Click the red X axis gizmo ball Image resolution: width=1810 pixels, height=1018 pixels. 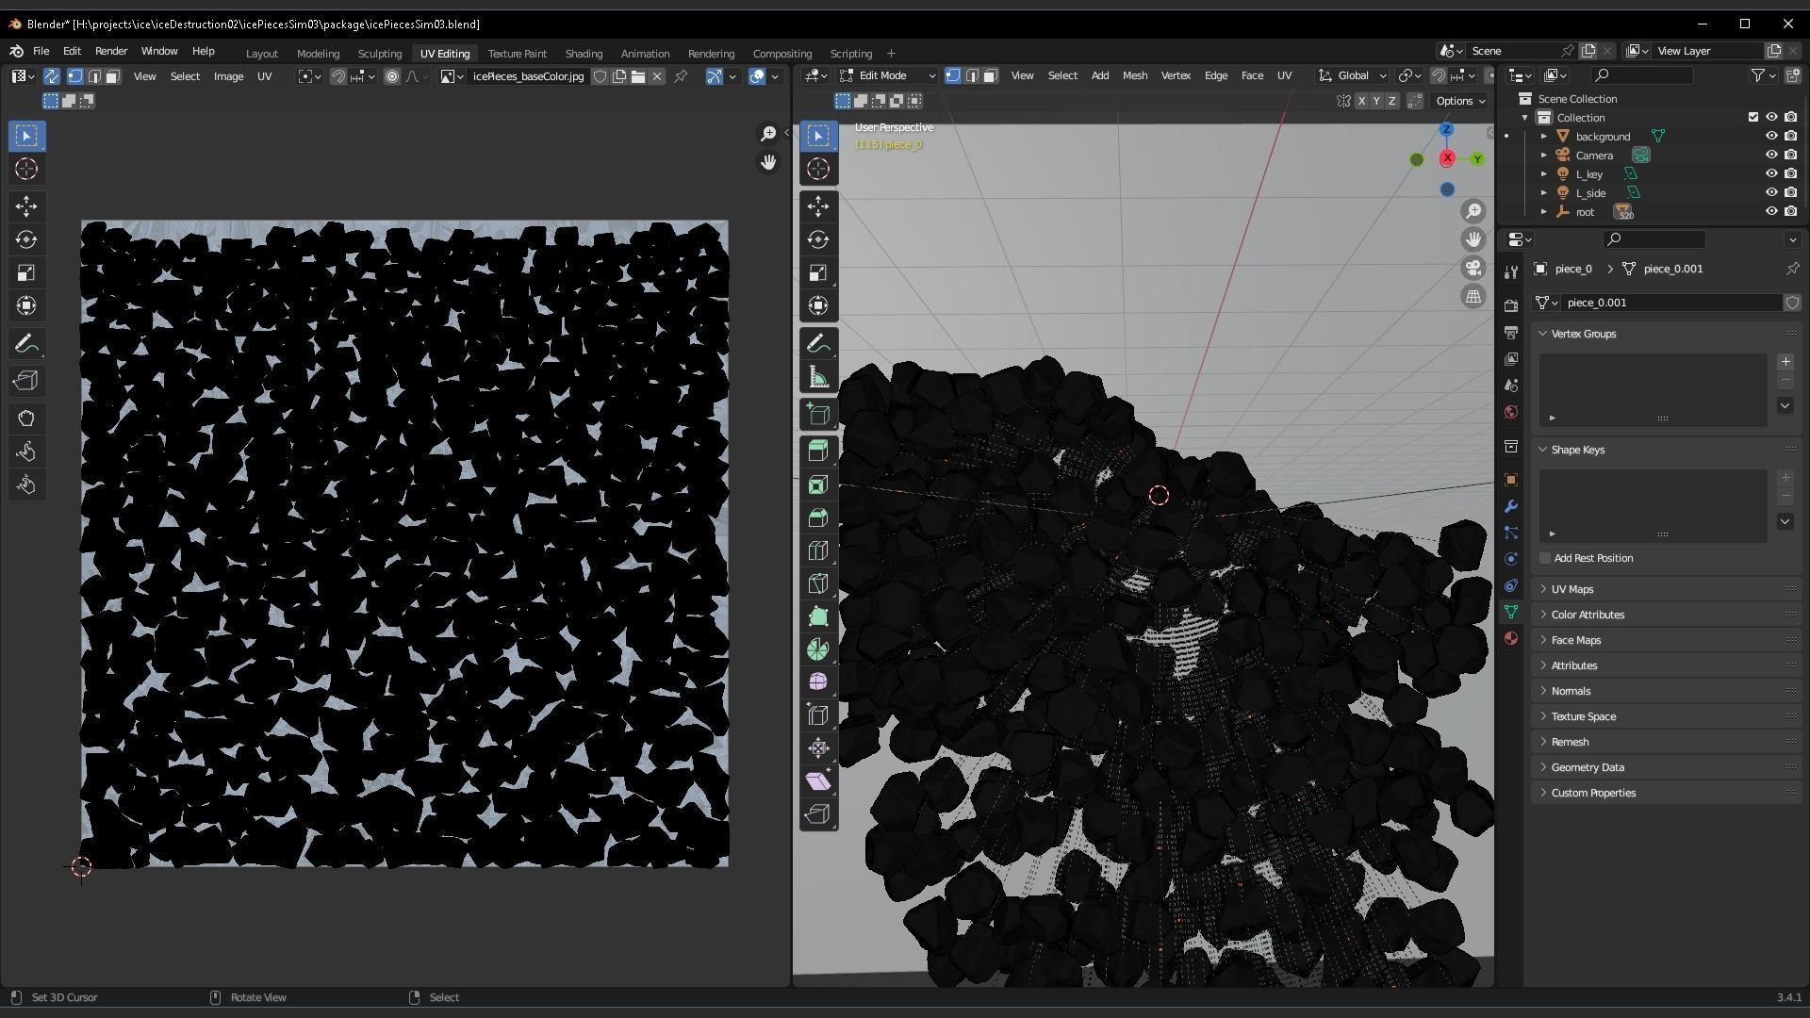(1447, 158)
